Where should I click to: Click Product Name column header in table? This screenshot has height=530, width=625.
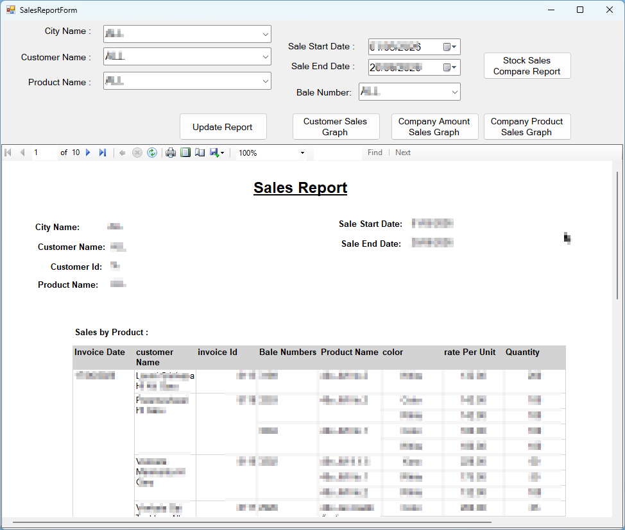(x=350, y=352)
